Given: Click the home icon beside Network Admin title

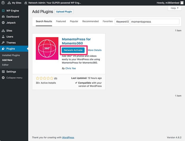Looking at the screenshot, I should point(26,3).
